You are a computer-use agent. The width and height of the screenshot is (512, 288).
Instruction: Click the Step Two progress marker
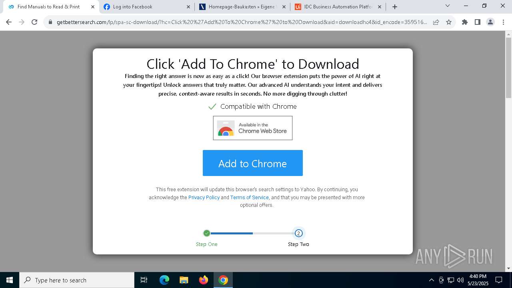pos(298,233)
